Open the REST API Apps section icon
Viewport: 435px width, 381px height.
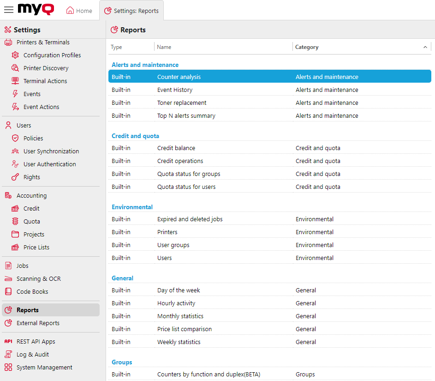point(8,341)
